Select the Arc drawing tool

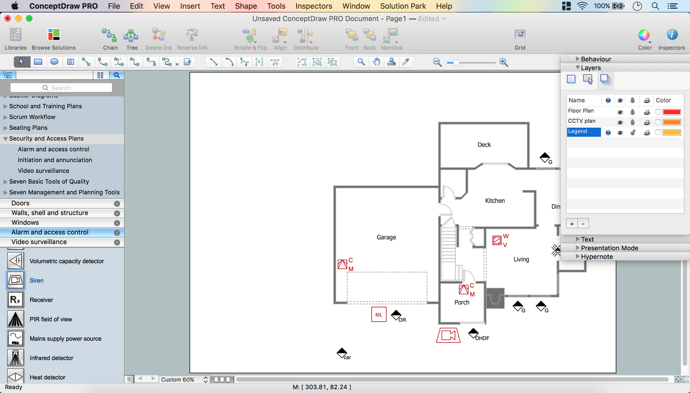(x=229, y=62)
